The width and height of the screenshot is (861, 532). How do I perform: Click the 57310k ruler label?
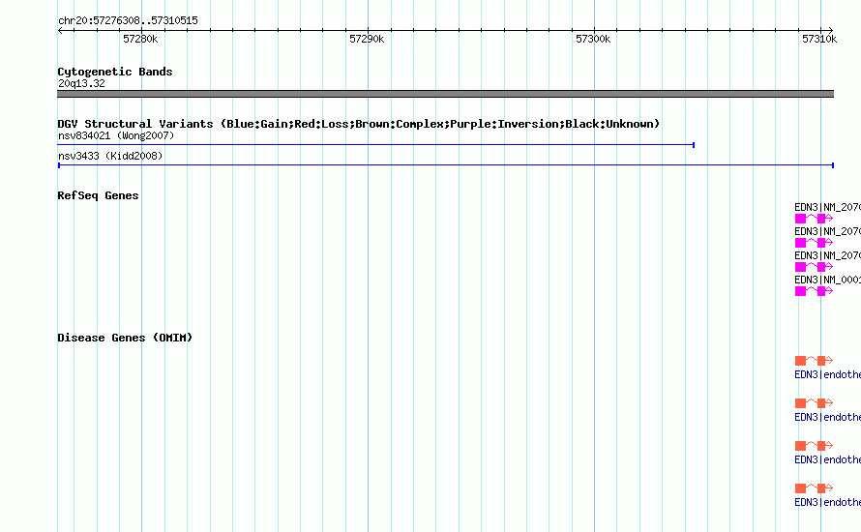(819, 39)
